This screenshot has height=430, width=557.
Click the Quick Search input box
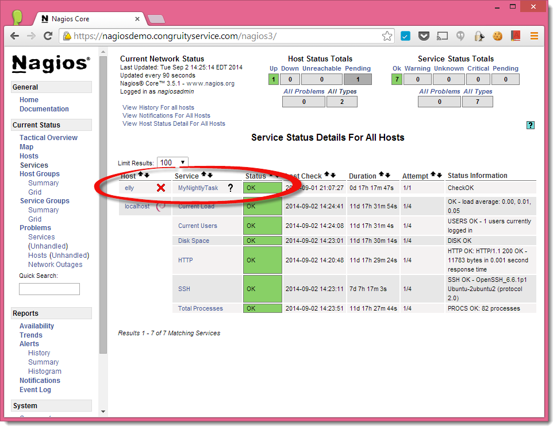click(x=49, y=289)
